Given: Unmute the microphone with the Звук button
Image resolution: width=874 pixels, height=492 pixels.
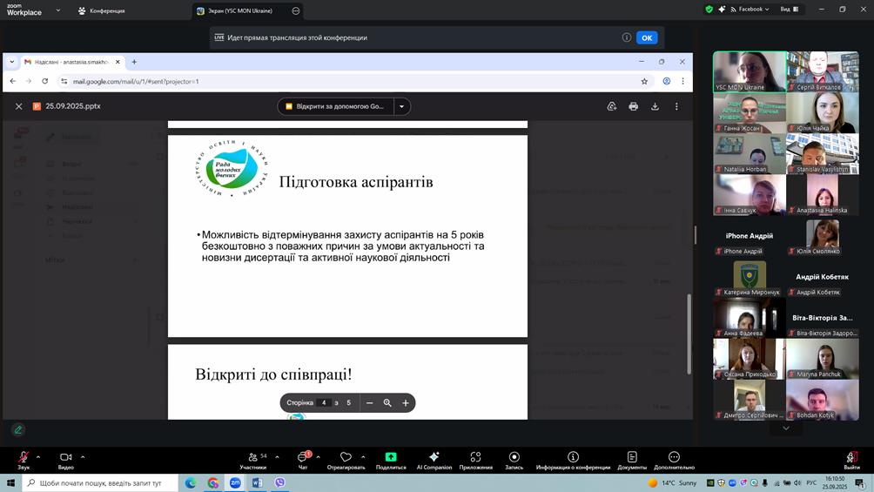Looking at the screenshot, I should coord(24,458).
